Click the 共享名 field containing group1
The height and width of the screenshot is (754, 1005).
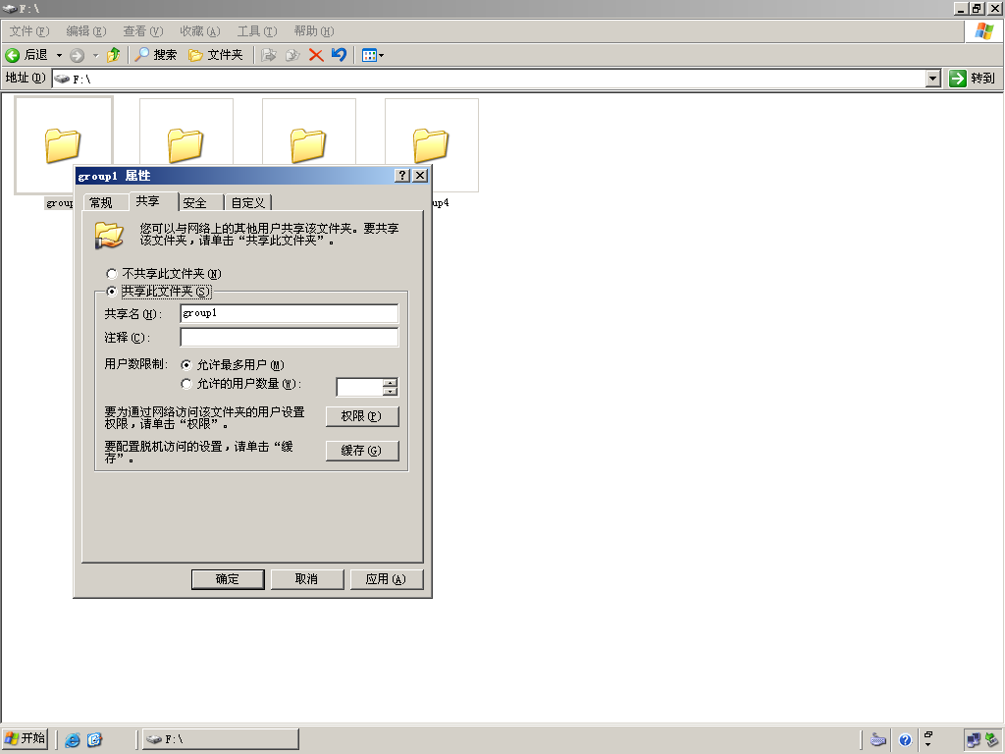290,313
